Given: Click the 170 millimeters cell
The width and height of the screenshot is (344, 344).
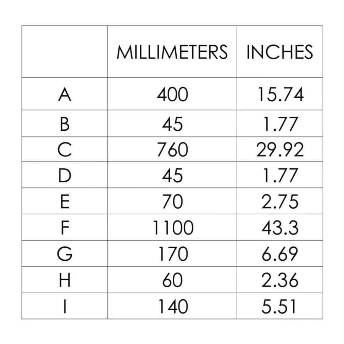Looking at the screenshot, I should (173, 254).
